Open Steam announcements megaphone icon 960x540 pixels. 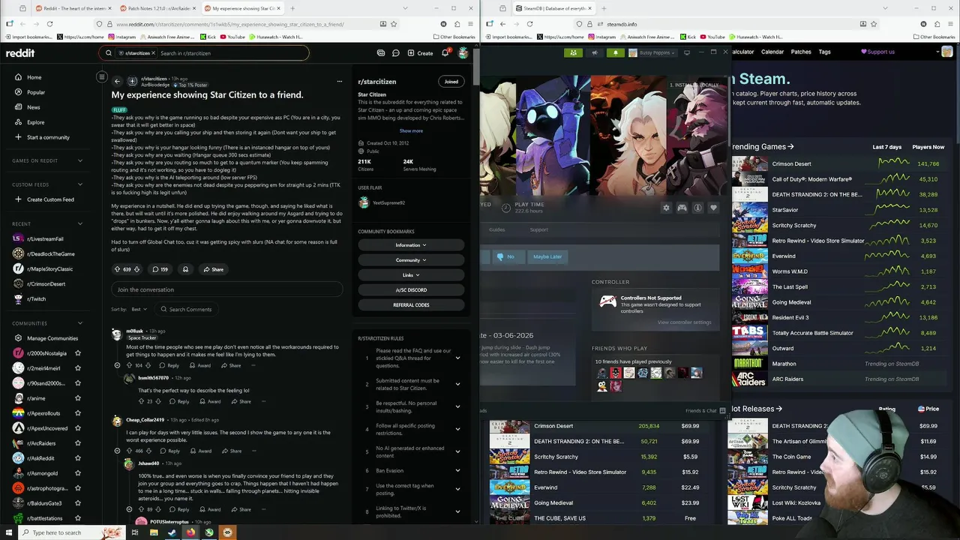pyautogui.click(x=595, y=52)
